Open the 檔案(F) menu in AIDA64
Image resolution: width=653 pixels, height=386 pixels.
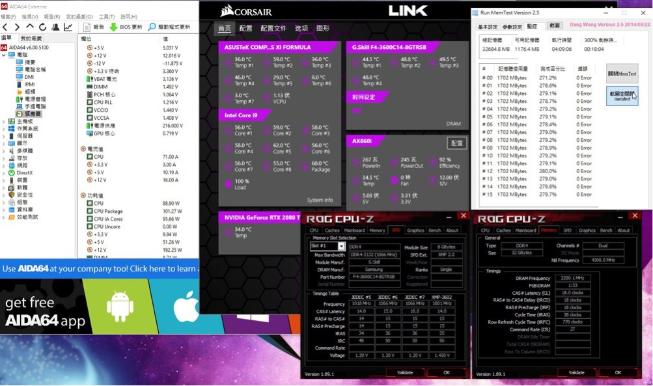point(8,17)
